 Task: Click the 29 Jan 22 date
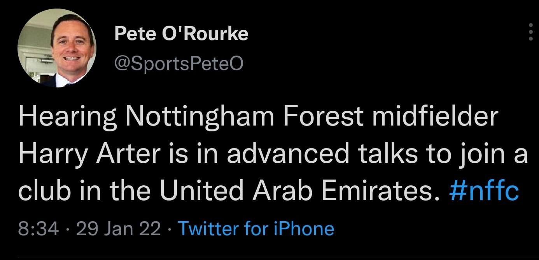pos(119,229)
